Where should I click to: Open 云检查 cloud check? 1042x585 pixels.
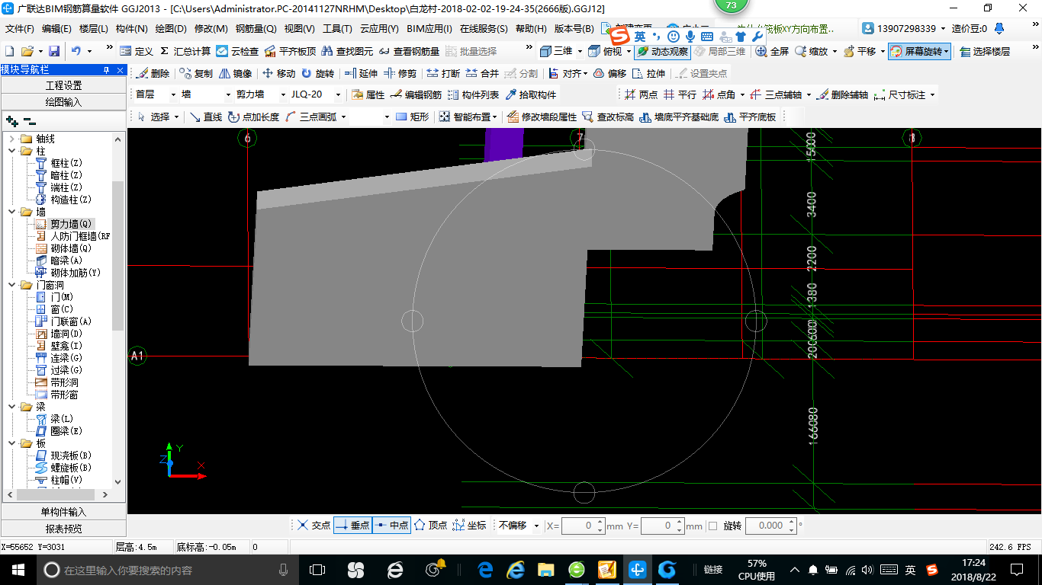click(x=237, y=51)
